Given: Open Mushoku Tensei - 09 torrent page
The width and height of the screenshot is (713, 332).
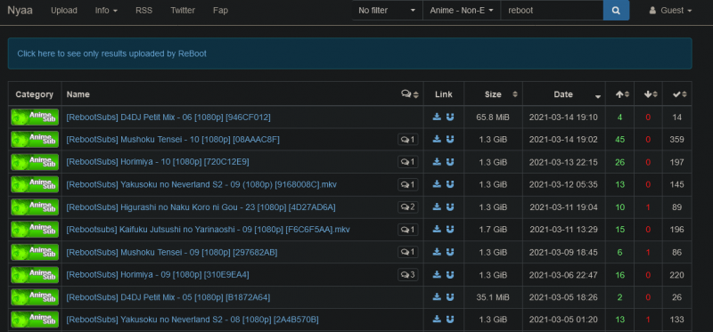Looking at the screenshot, I should pyautogui.click(x=172, y=252).
